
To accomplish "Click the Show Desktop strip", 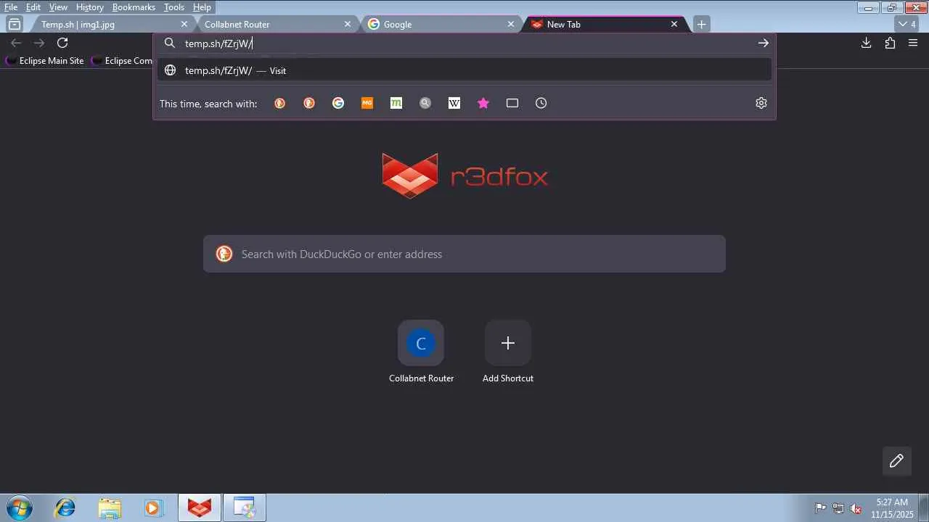I will [x=924, y=507].
